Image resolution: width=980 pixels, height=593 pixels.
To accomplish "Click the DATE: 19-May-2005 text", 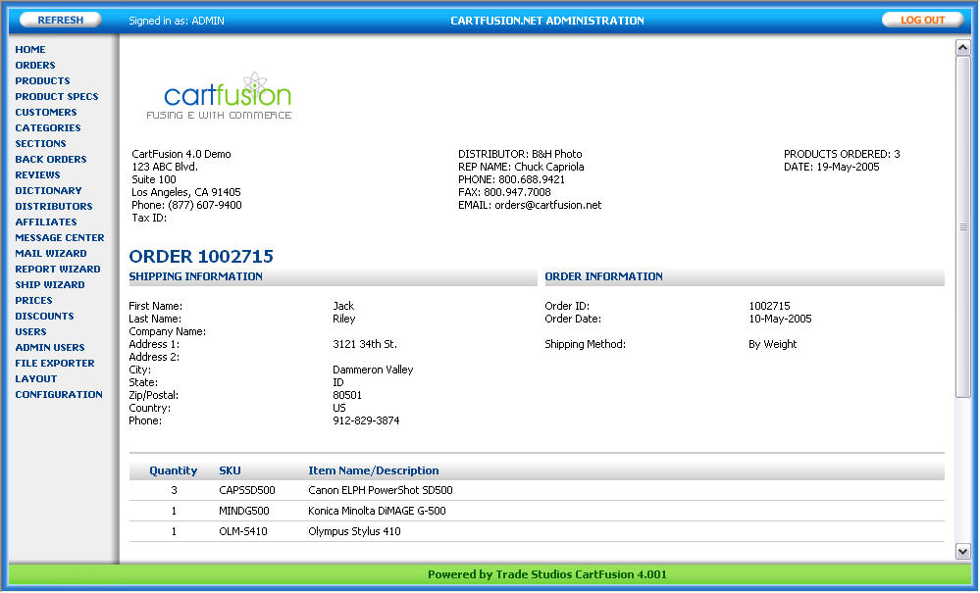I will [x=831, y=167].
